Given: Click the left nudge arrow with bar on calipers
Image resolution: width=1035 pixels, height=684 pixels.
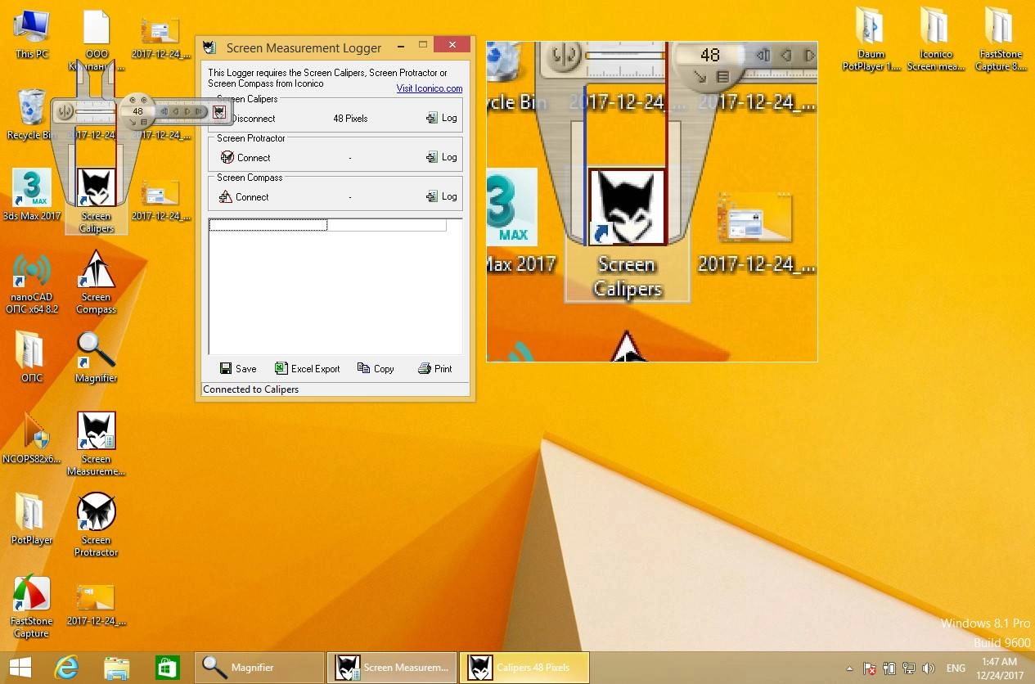Looking at the screenshot, I should [164, 111].
